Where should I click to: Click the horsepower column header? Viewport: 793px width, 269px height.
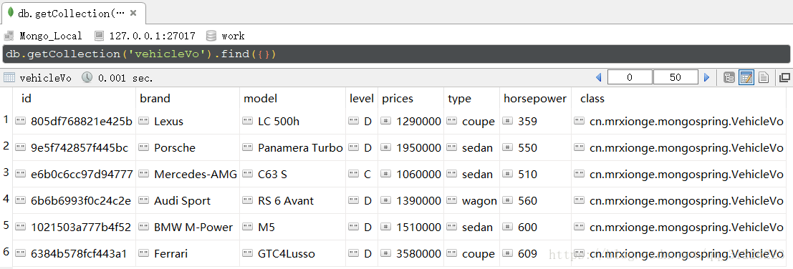point(535,99)
